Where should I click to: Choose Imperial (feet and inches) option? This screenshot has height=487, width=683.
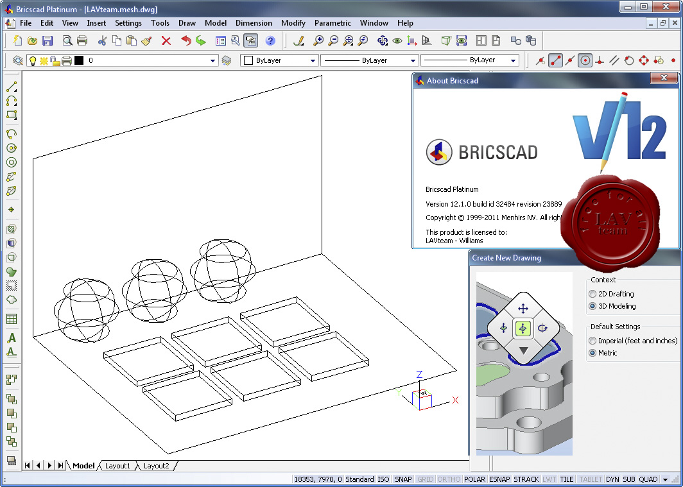(x=592, y=341)
